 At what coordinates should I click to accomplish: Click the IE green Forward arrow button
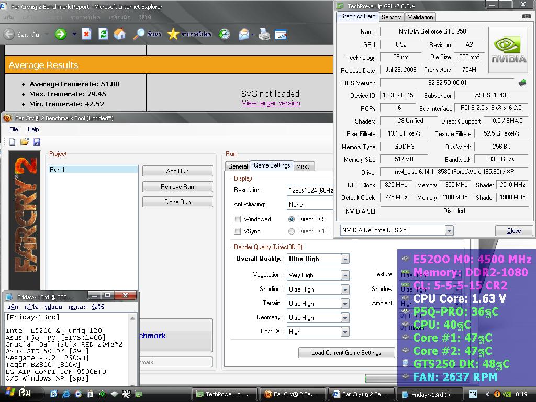pos(61,34)
